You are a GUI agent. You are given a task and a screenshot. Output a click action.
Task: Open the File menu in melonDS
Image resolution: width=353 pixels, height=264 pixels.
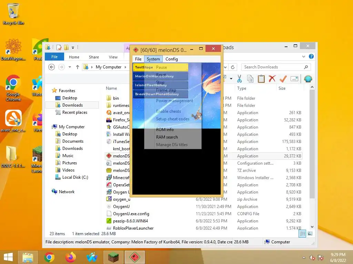(138, 59)
